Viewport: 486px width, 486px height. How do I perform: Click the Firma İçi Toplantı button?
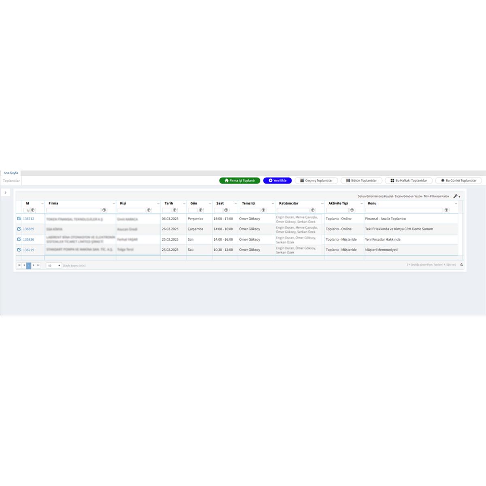[x=240, y=181]
